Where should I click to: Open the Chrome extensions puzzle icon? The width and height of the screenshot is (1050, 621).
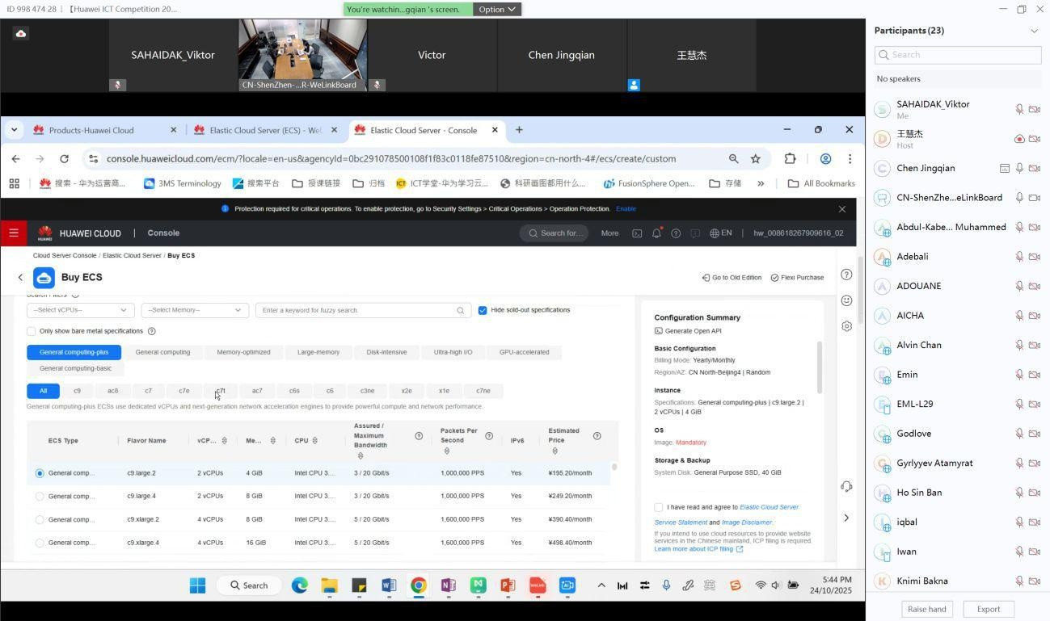pos(790,159)
